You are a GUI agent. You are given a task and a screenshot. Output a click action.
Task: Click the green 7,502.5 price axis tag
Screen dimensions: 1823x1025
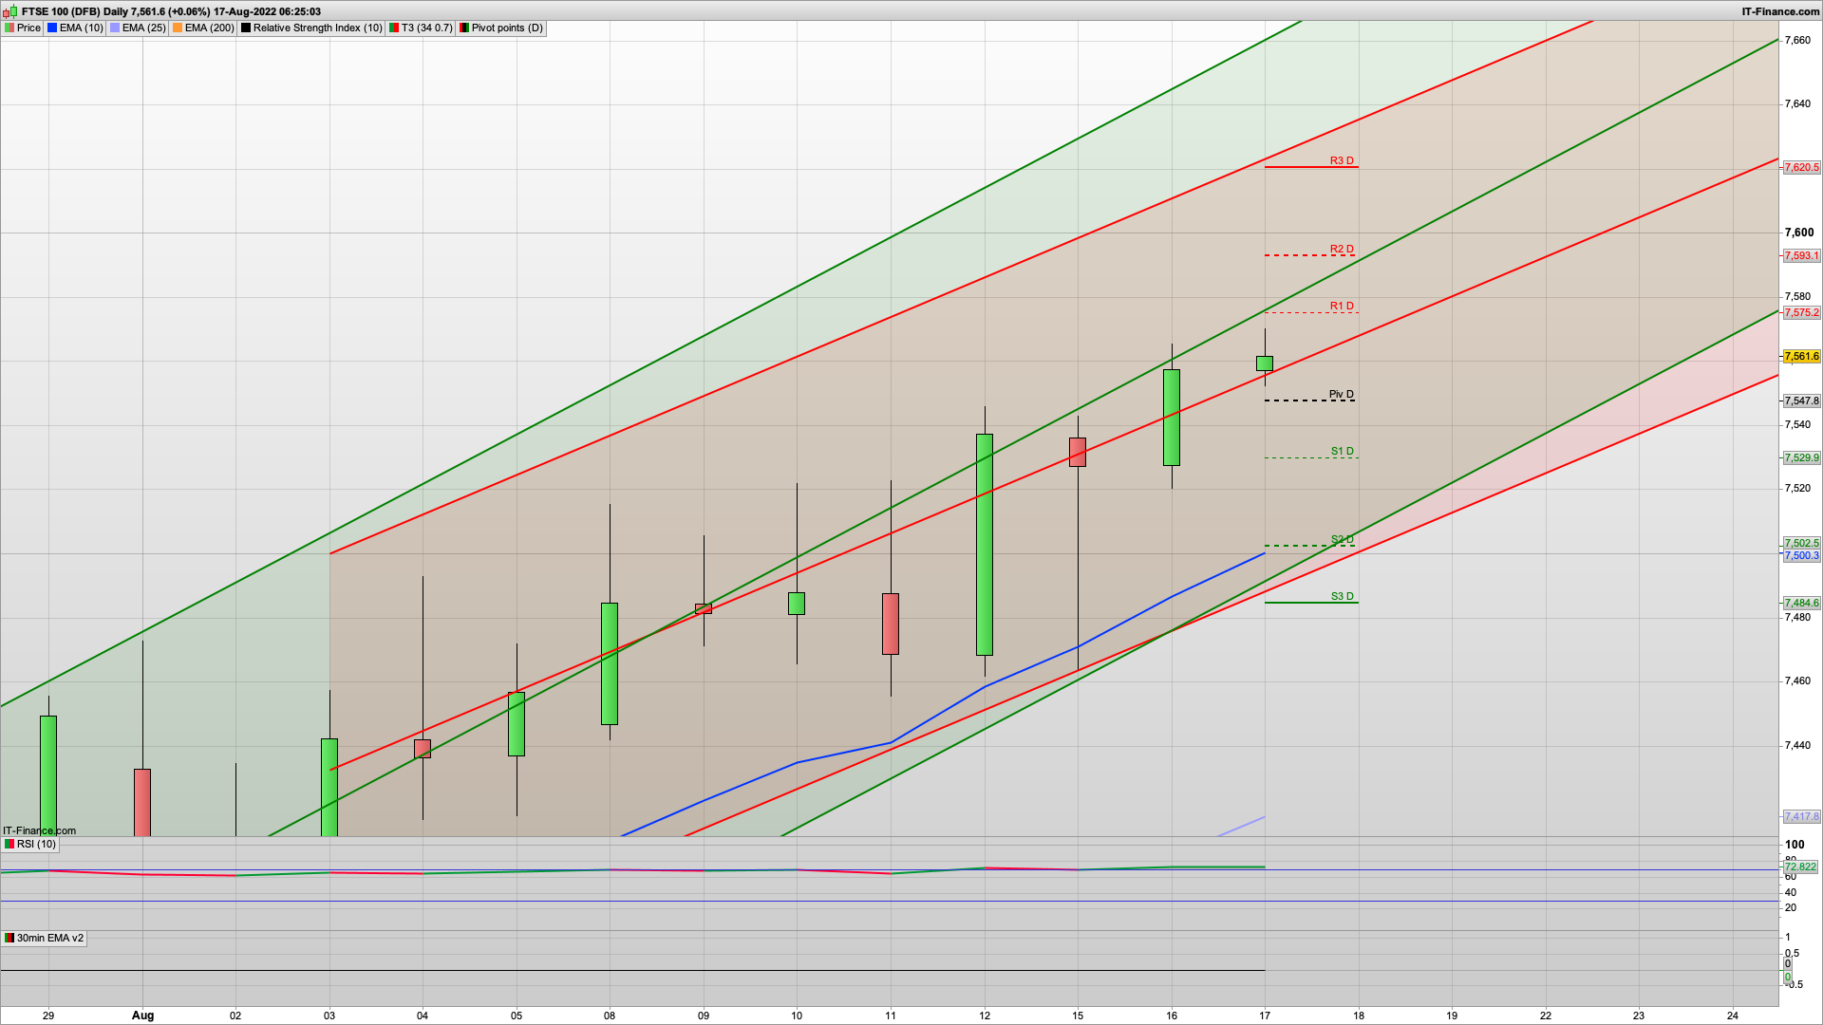[1801, 543]
